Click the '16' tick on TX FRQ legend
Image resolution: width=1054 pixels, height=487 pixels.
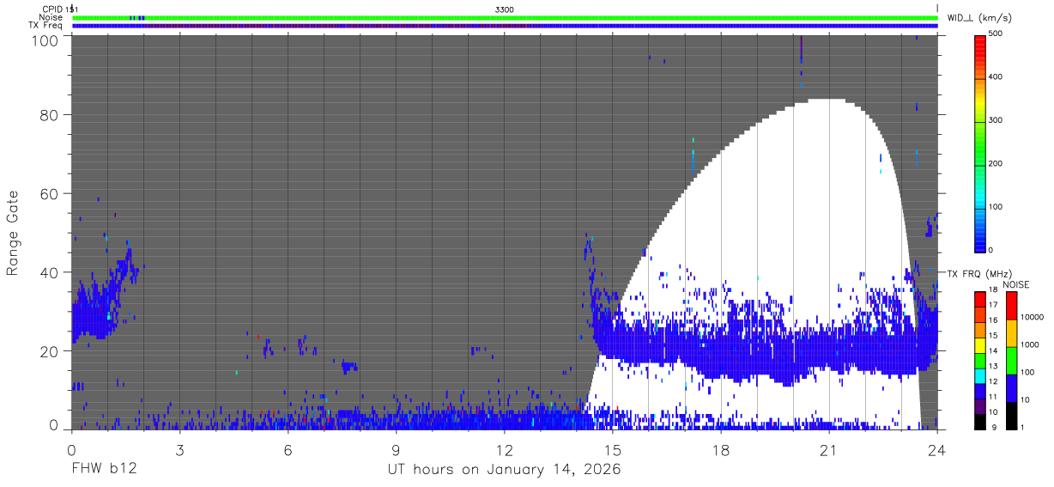click(x=995, y=321)
